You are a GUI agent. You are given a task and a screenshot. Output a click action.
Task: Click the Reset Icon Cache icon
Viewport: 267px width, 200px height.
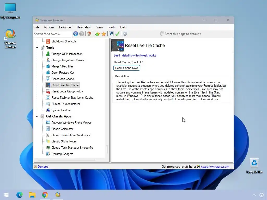48,79
